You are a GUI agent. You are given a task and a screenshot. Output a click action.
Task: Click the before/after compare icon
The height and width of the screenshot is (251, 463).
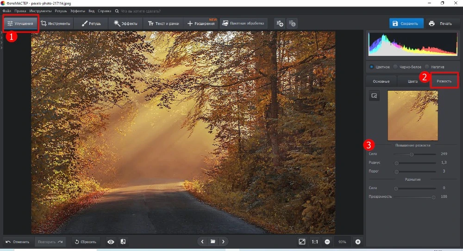pyautogui.click(x=123, y=241)
